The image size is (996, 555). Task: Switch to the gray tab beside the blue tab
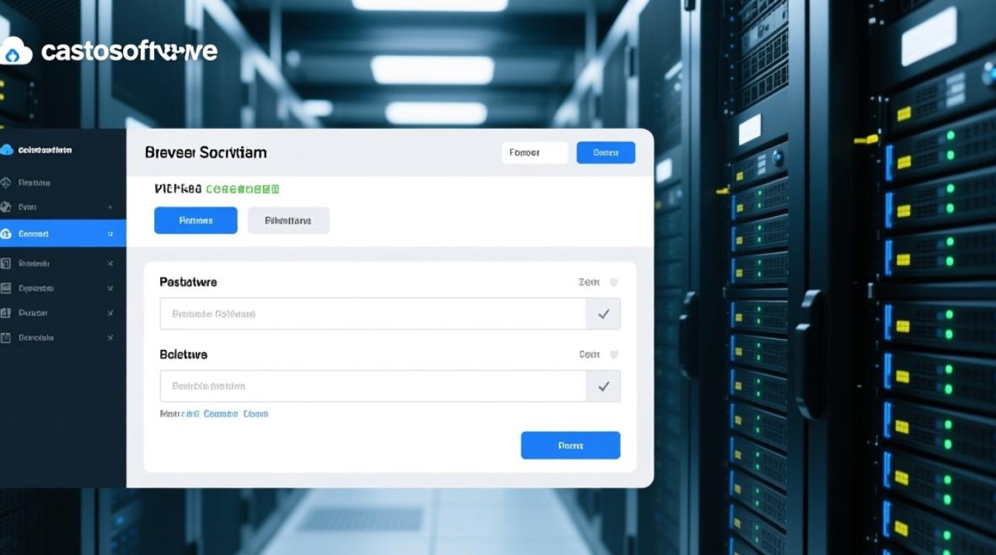[x=288, y=221]
